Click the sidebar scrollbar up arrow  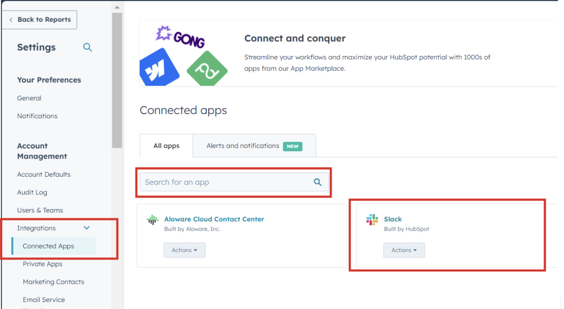tap(117, 7)
